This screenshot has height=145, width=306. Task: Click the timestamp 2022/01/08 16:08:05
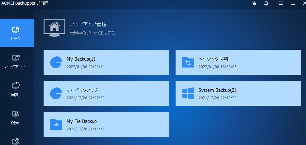click(217, 67)
